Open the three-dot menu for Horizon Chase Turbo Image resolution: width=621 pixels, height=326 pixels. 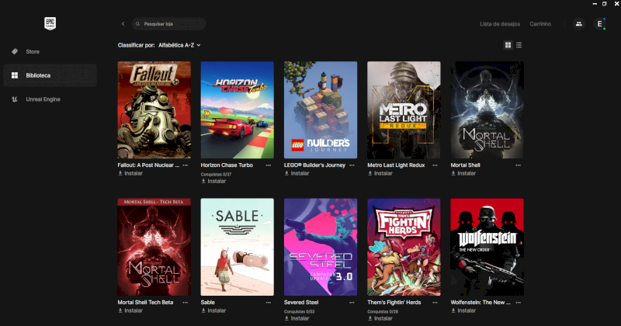tap(269, 165)
